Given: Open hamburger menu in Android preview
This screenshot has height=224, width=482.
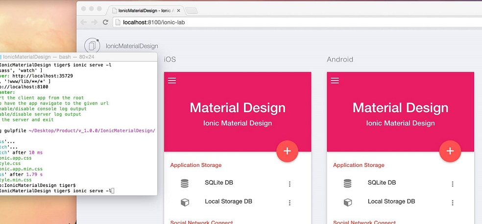Looking at the screenshot, I should pyautogui.click(x=335, y=81).
